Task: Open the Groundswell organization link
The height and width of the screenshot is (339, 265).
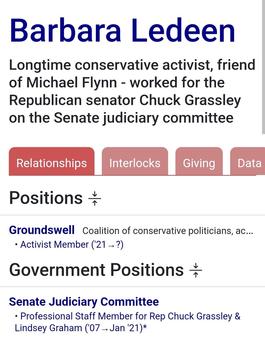Action: click(x=42, y=230)
